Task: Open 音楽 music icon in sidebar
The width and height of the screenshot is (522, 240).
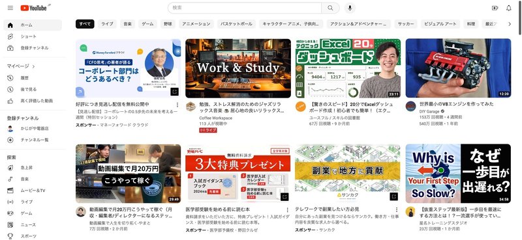Action: pos(10,179)
